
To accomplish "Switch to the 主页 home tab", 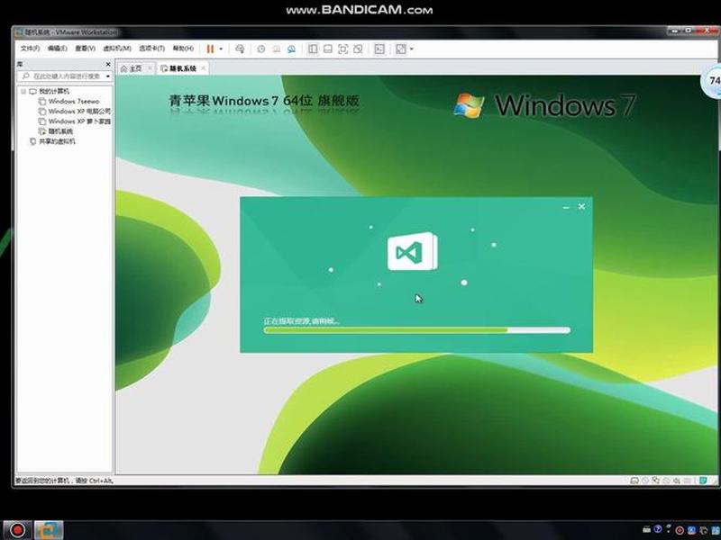I will (131, 68).
